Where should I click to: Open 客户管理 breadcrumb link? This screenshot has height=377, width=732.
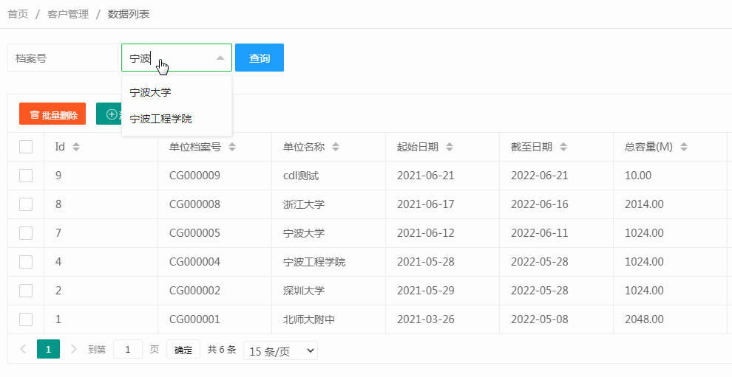(68, 14)
